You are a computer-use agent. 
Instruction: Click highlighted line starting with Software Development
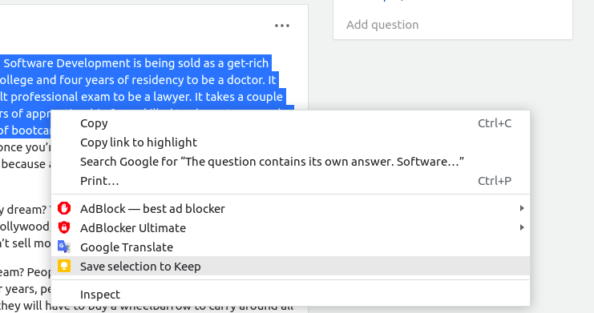point(135,62)
